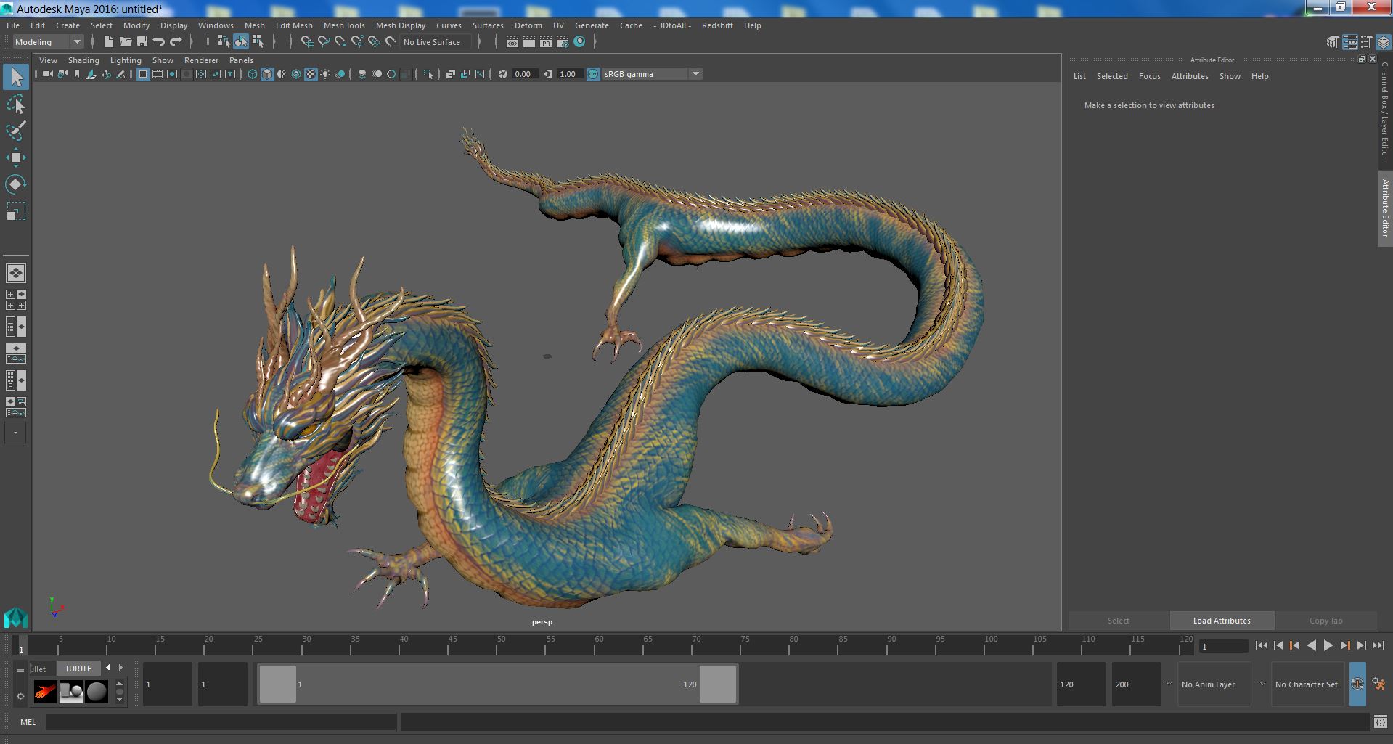Viewport: 1393px width, 744px height.
Task: Click the range slider right handle
Action: [x=718, y=684]
